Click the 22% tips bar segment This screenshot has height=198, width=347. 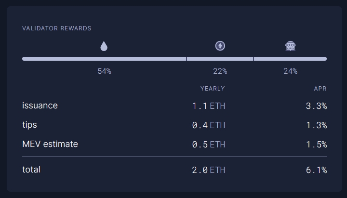[220, 59]
